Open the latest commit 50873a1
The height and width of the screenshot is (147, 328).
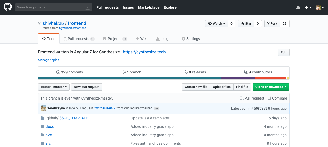pyautogui.click(x=261, y=109)
